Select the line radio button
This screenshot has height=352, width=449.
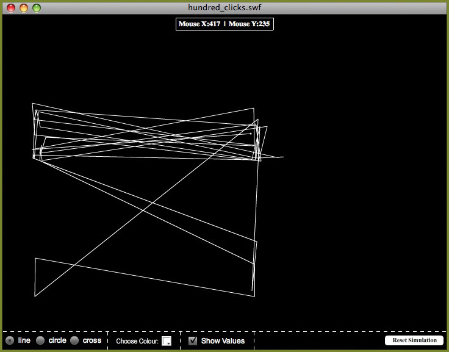10,340
